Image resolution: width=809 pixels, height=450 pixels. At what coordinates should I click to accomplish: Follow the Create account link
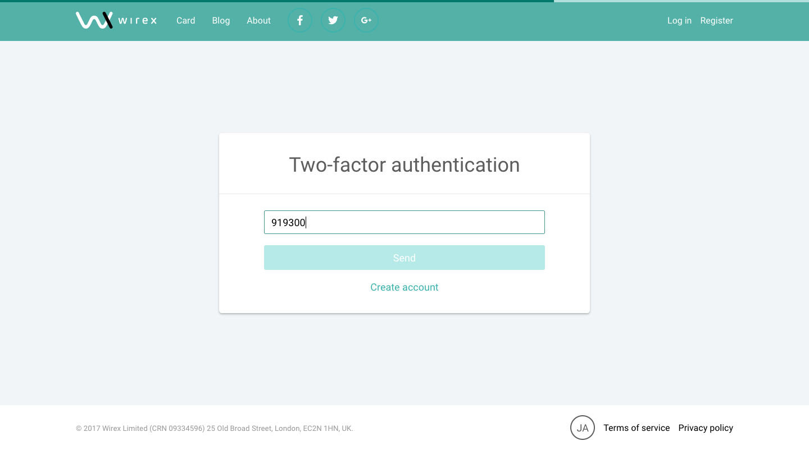click(404, 287)
